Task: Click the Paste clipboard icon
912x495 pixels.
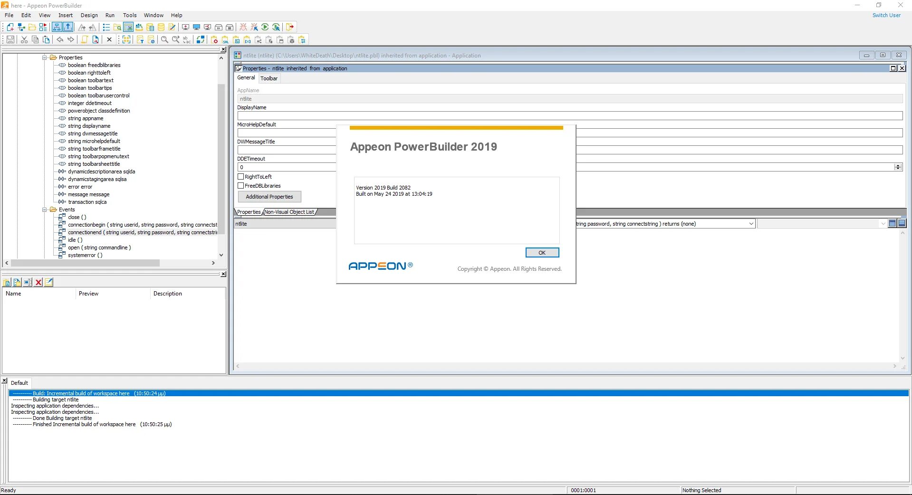Action: [x=46, y=39]
